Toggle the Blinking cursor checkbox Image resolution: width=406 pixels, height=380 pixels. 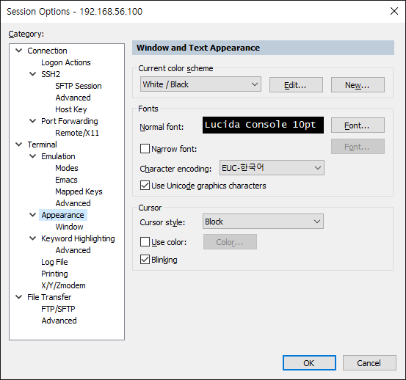point(145,260)
